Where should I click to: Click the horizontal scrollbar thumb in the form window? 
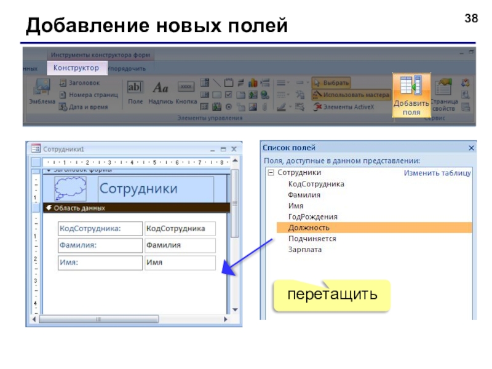(x=98, y=319)
